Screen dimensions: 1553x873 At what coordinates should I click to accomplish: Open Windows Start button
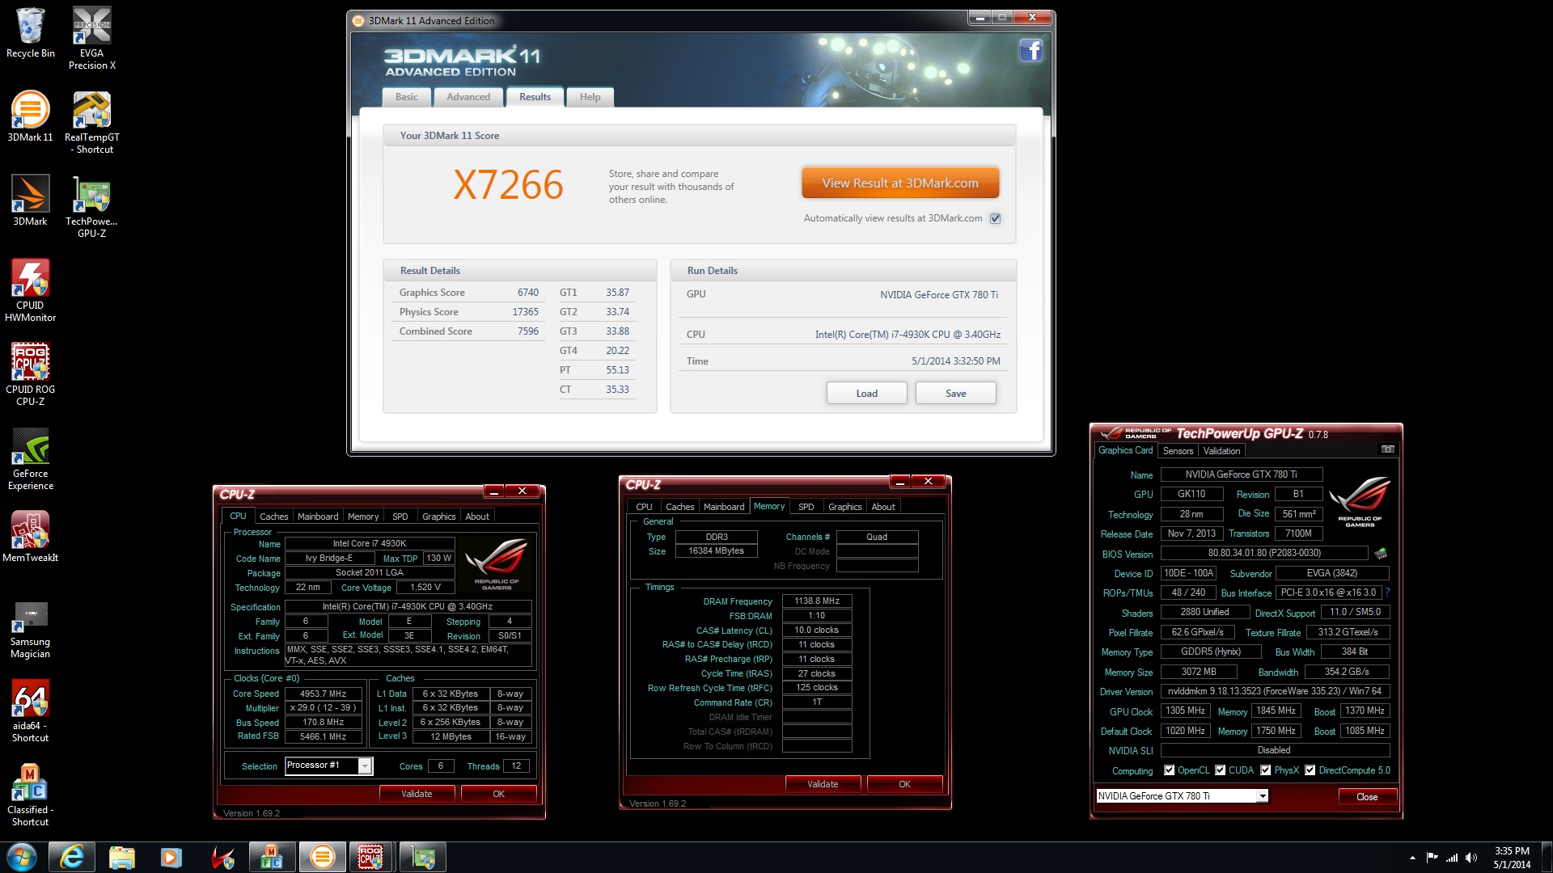click(22, 857)
